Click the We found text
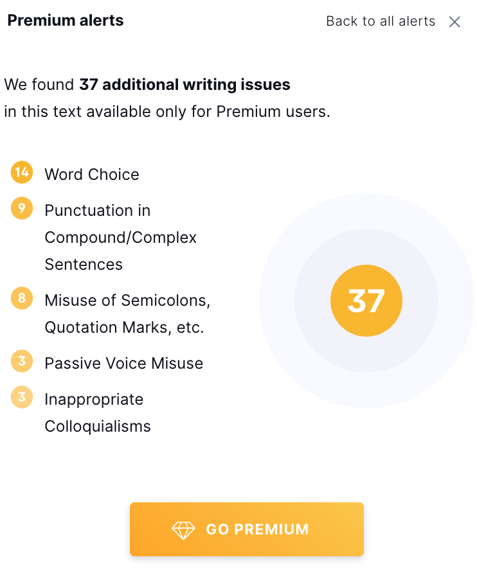The image size is (477, 573). coord(39,84)
